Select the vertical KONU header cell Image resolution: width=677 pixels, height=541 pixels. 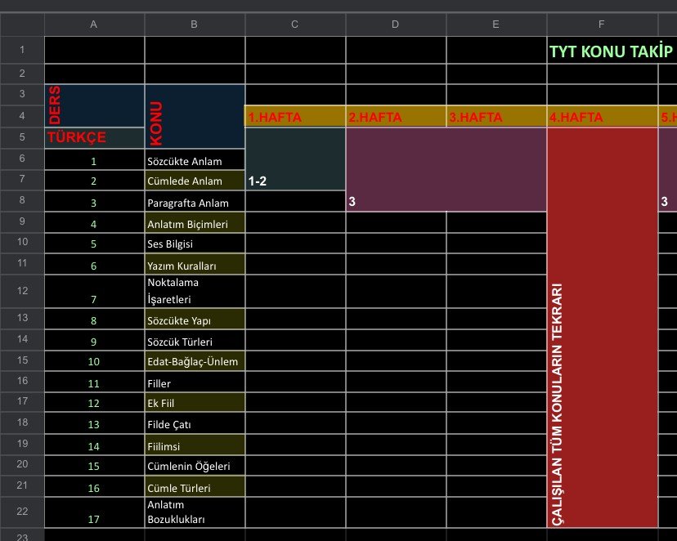(195, 116)
